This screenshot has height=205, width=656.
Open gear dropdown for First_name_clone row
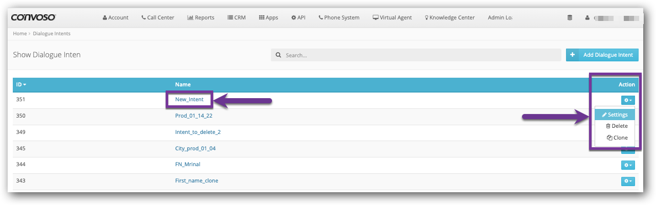click(628, 181)
